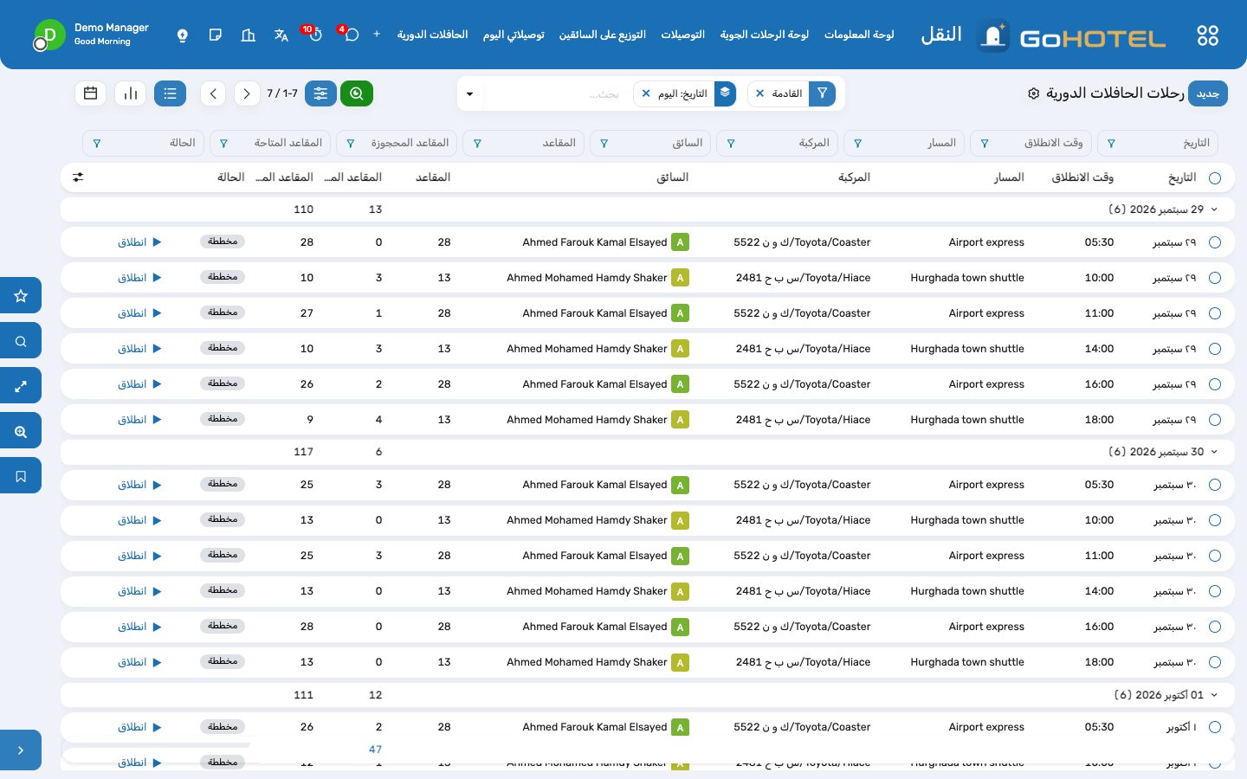1247x779 pixels.
Task: Open the apps grid menu icon
Action: pos(1207,35)
